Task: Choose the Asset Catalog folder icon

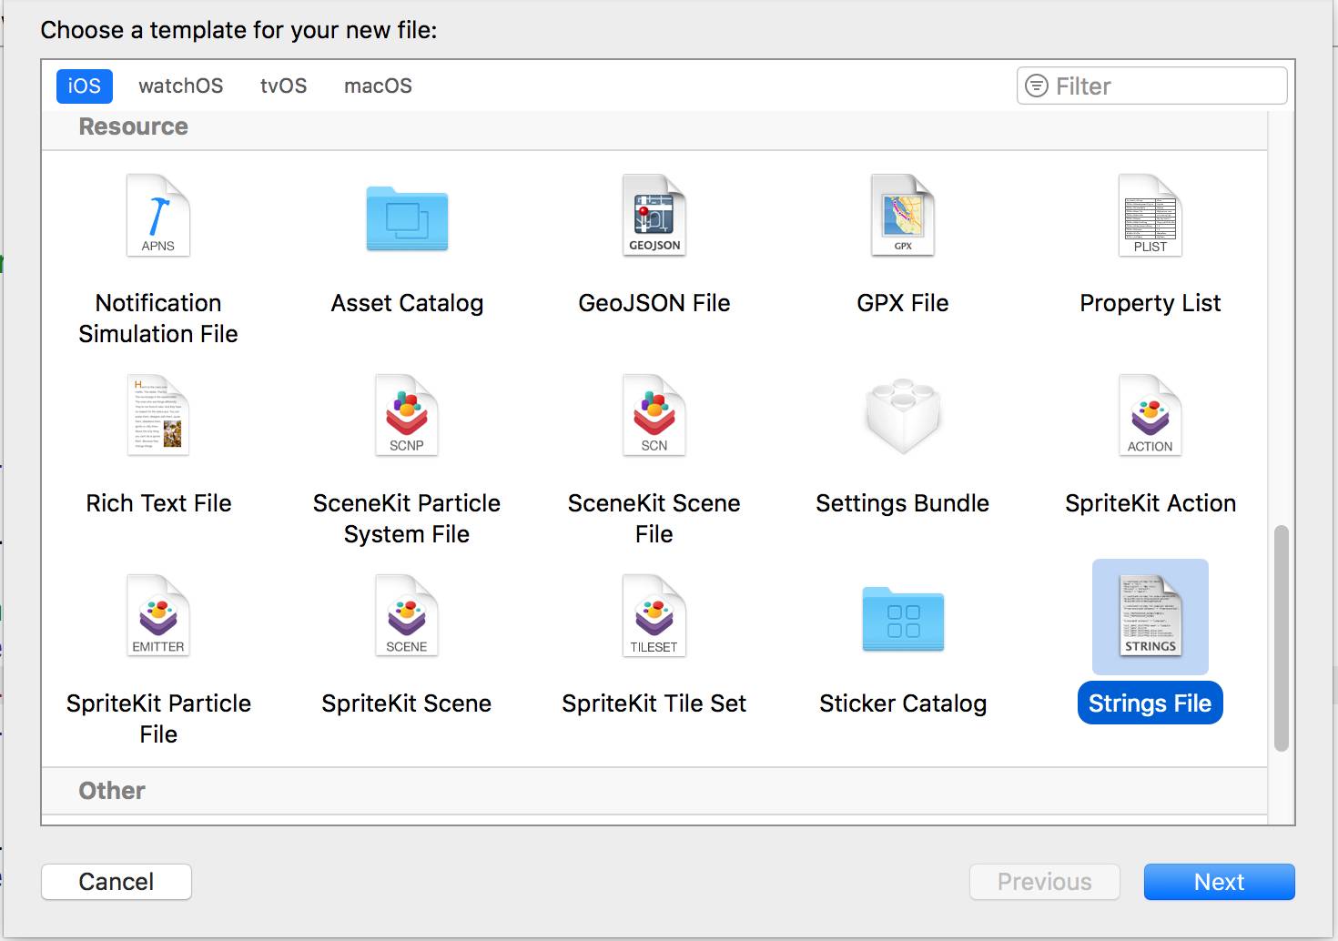Action: tap(407, 218)
